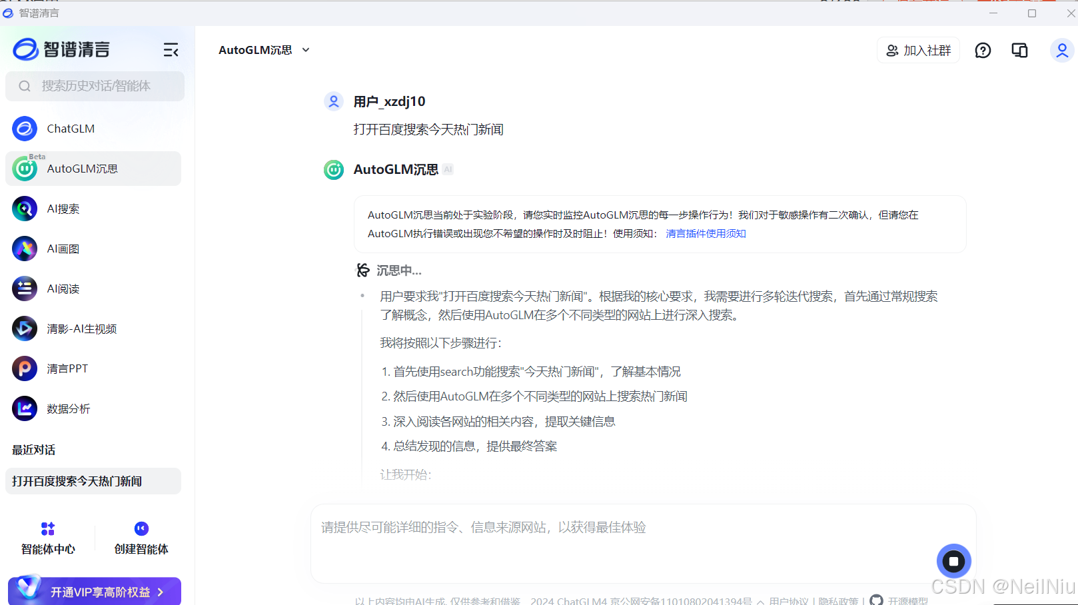Focus the 搜索历史对话/智能体 search field
Viewport: 1078px width, 605px height.
(x=95, y=86)
